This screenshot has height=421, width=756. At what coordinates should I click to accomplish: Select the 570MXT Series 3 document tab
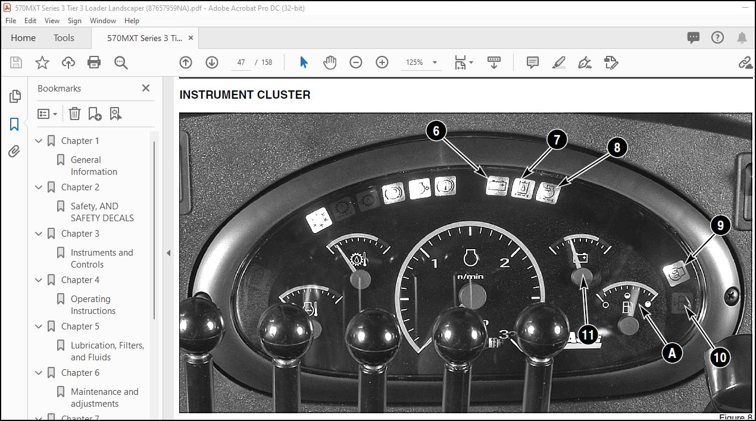[145, 37]
